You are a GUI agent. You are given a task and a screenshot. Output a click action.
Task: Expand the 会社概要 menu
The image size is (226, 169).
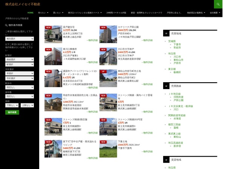pyautogui.click(x=215, y=13)
